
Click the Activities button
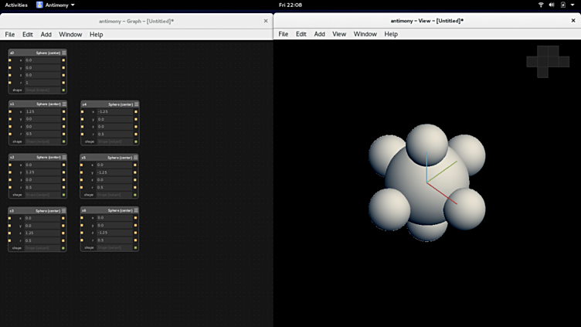16,5
